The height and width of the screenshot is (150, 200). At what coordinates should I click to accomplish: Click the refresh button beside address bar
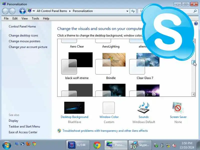pyautogui.click(x=133, y=11)
